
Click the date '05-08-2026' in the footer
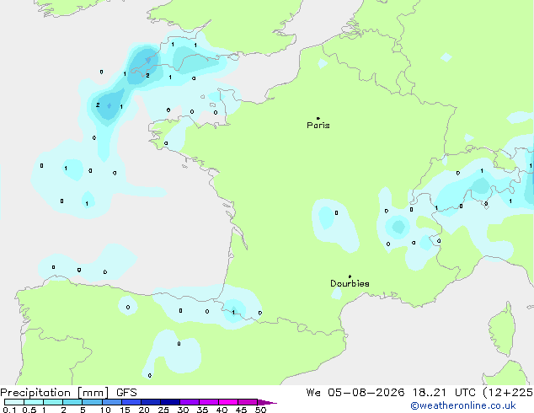[x=366, y=393]
